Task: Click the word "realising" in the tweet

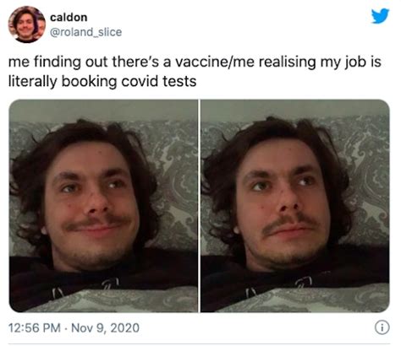Action: tap(287, 62)
